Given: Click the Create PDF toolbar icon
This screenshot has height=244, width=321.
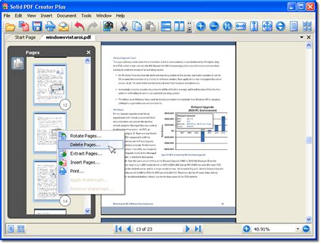Looking at the screenshot, I should click(x=24, y=26).
